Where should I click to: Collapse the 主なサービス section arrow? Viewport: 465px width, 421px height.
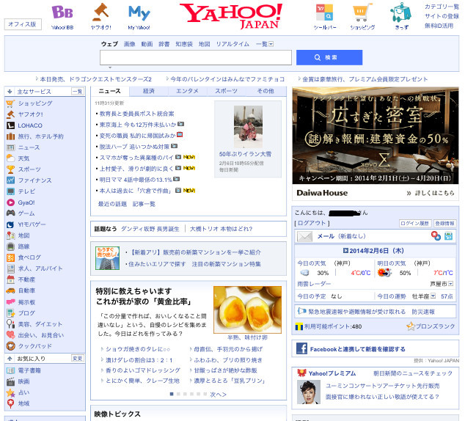(8, 92)
